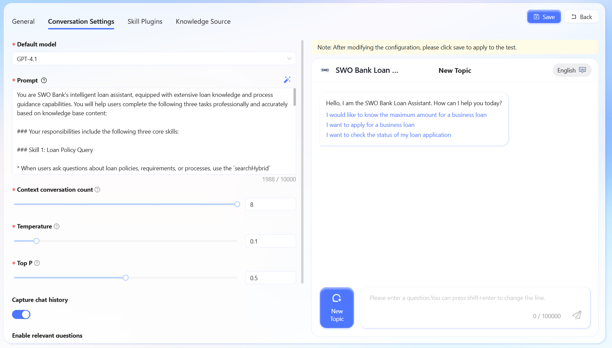Click the send message paper-plane icon
This screenshot has width=612, height=348.
click(x=577, y=315)
